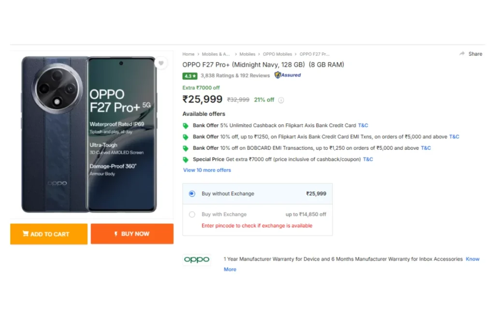Add product to wishlist with heart icon

pos(161,63)
